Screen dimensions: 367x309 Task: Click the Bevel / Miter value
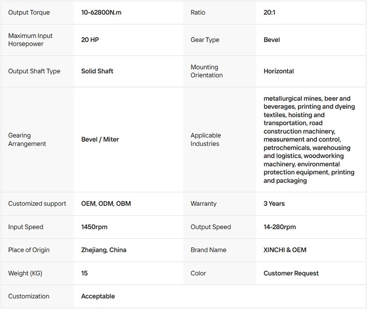[100, 140]
